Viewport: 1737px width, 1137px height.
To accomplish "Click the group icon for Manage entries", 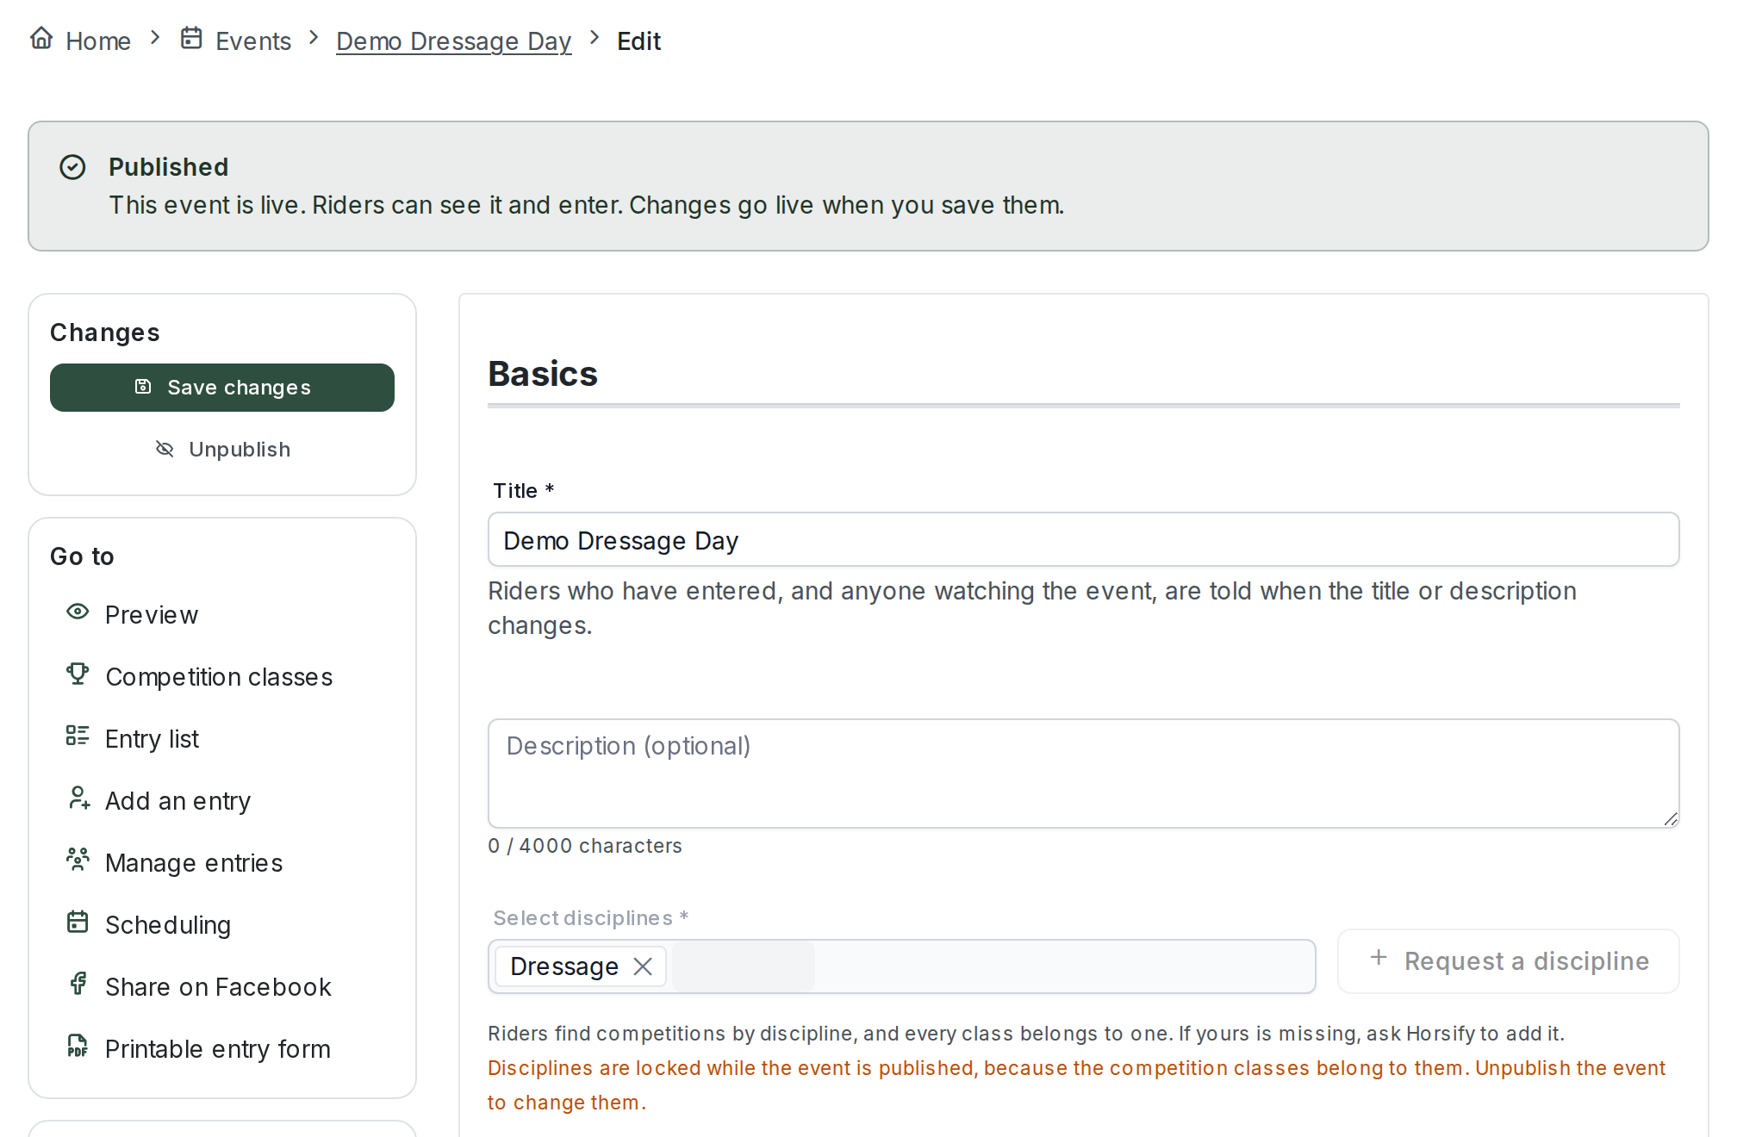I will tap(78, 861).
